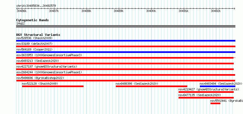This screenshot has height=114, width=243.
Task: Click the esv2664244 label text
Action: [49, 72]
